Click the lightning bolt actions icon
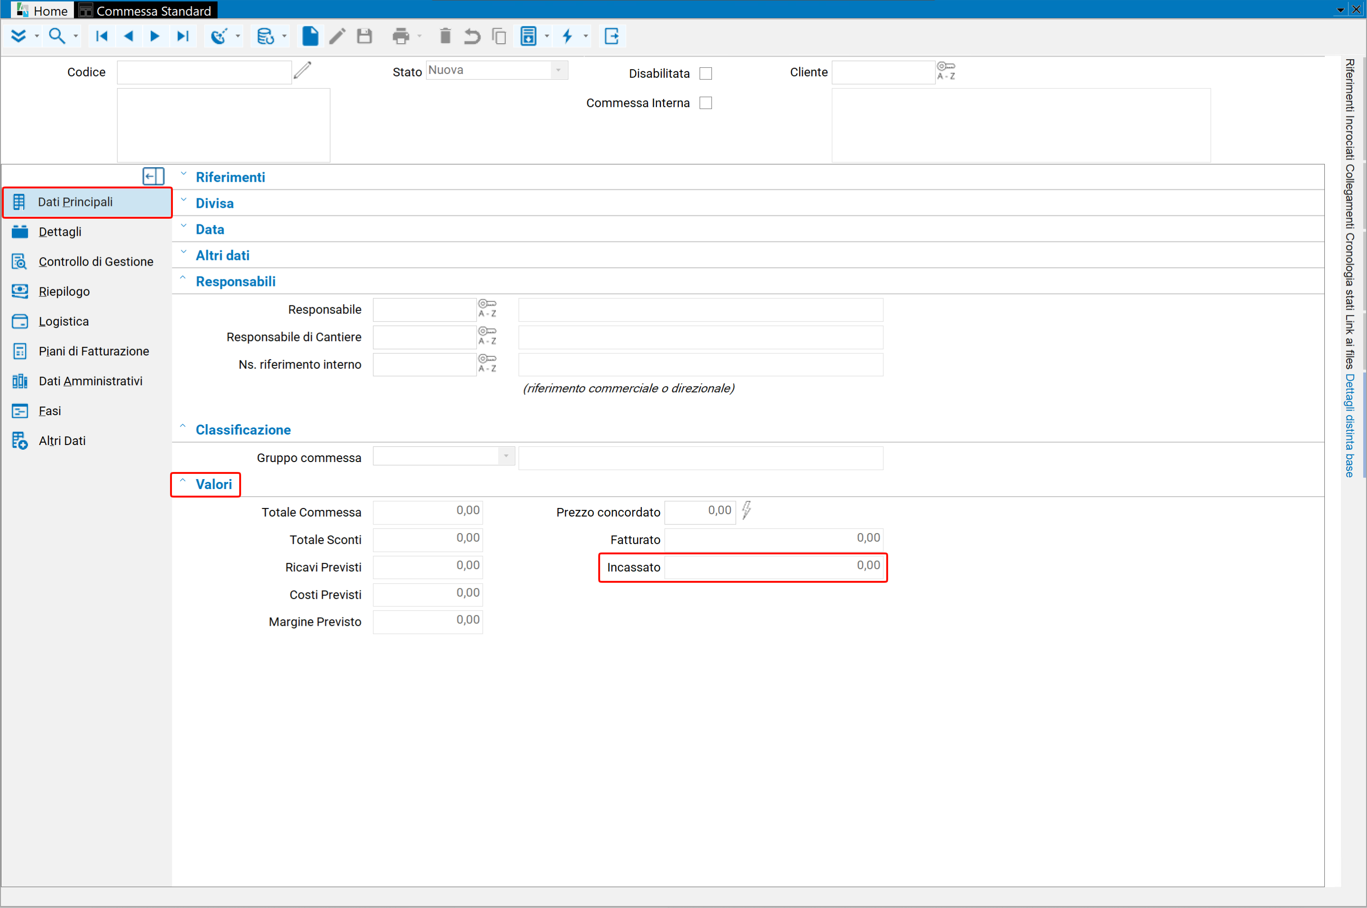 pyautogui.click(x=567, y=36)
